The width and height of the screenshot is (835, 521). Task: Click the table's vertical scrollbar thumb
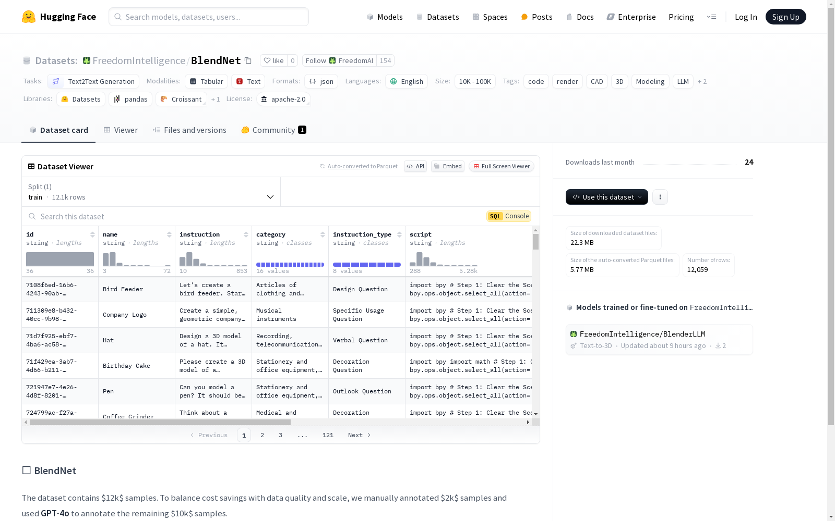click(535, 242)
